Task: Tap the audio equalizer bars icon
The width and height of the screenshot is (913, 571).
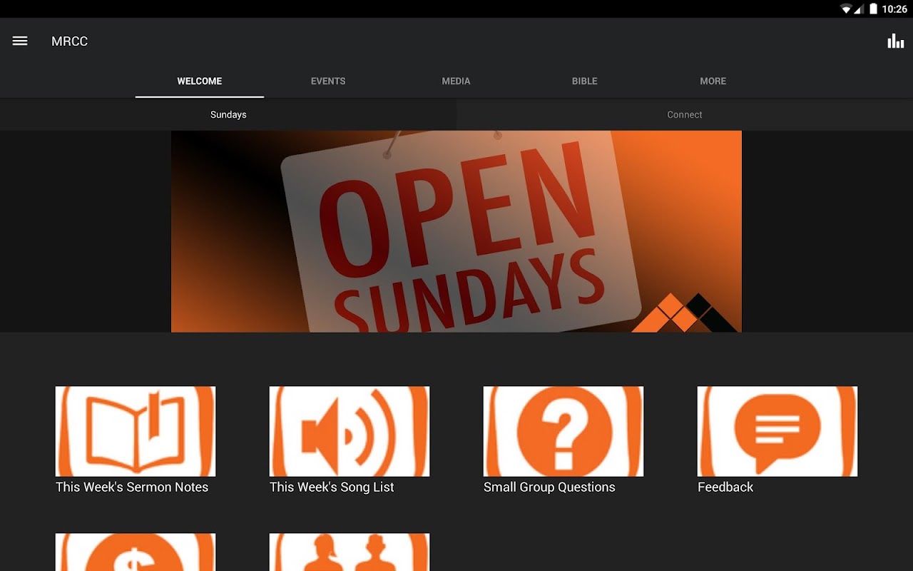Action: point(895,41)
